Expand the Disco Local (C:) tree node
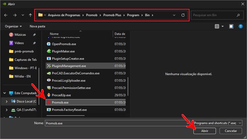The image size is (247, 139). pyautogui.click(x=7, y=101)
